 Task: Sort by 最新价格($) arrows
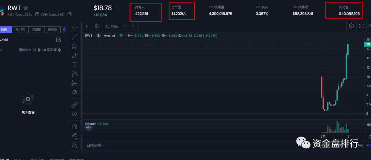pos(39,50)
